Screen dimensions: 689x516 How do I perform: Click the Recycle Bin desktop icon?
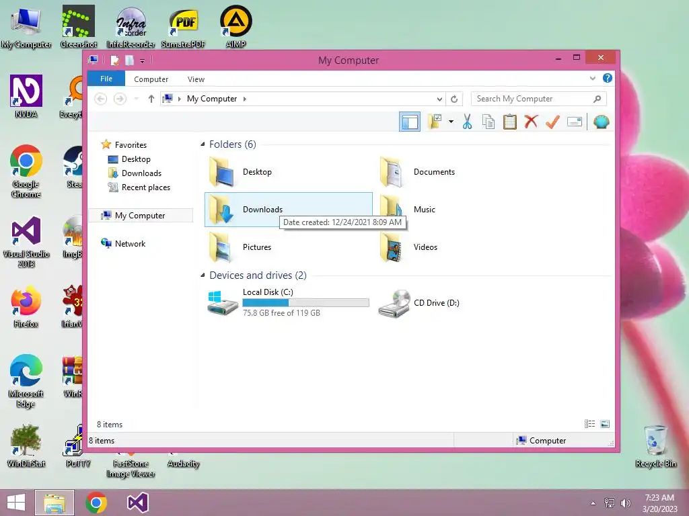pos(655,446)
